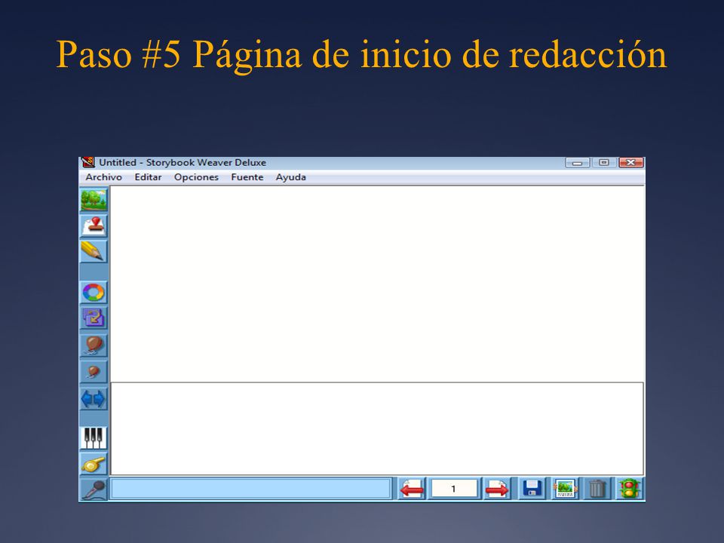Go to previous page red arrow
This screenshot has height=543, width=724.
click(412, 489)
